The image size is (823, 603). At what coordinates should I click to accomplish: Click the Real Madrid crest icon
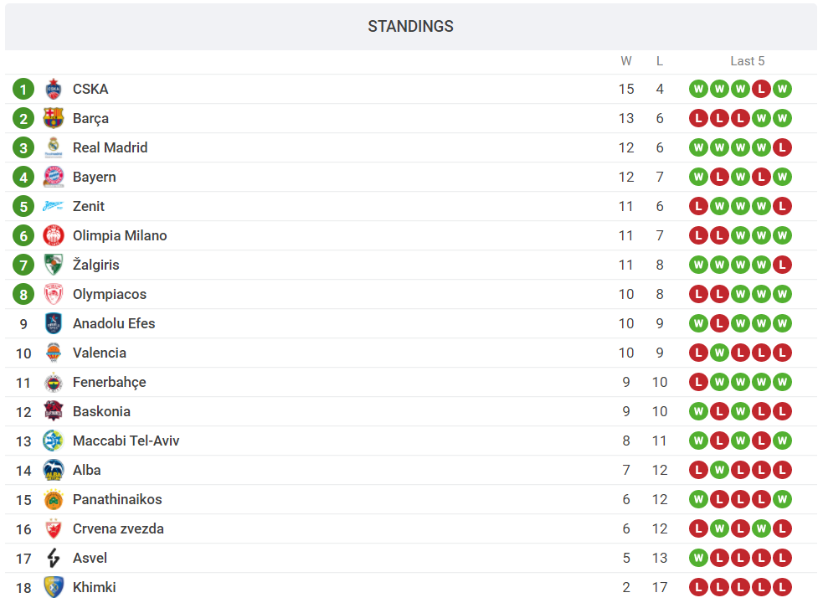coord(54,147)
